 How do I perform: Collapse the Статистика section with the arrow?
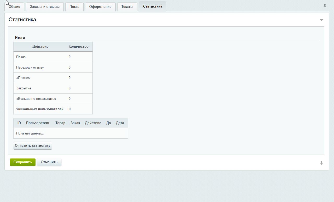tap(322, 20)
